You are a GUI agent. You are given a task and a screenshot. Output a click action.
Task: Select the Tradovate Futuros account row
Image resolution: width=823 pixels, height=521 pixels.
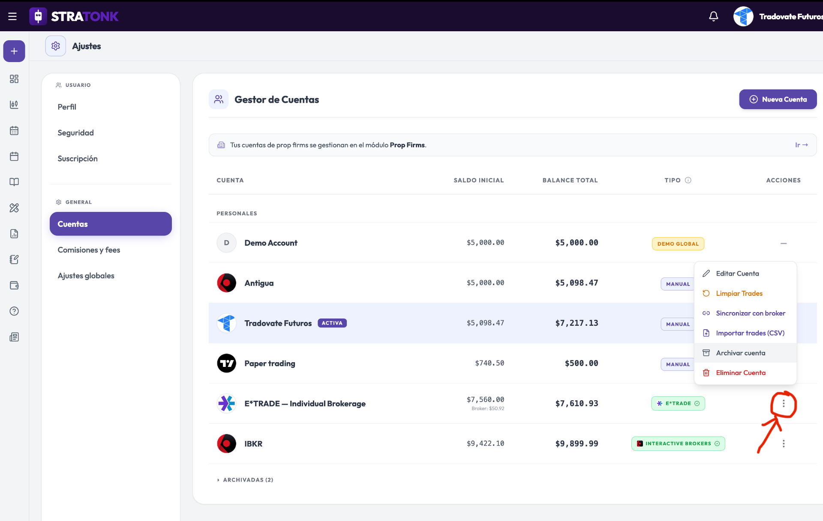coord(451,323)
